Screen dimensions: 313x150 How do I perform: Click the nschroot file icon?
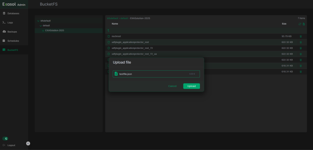click(x=109, y=36)
